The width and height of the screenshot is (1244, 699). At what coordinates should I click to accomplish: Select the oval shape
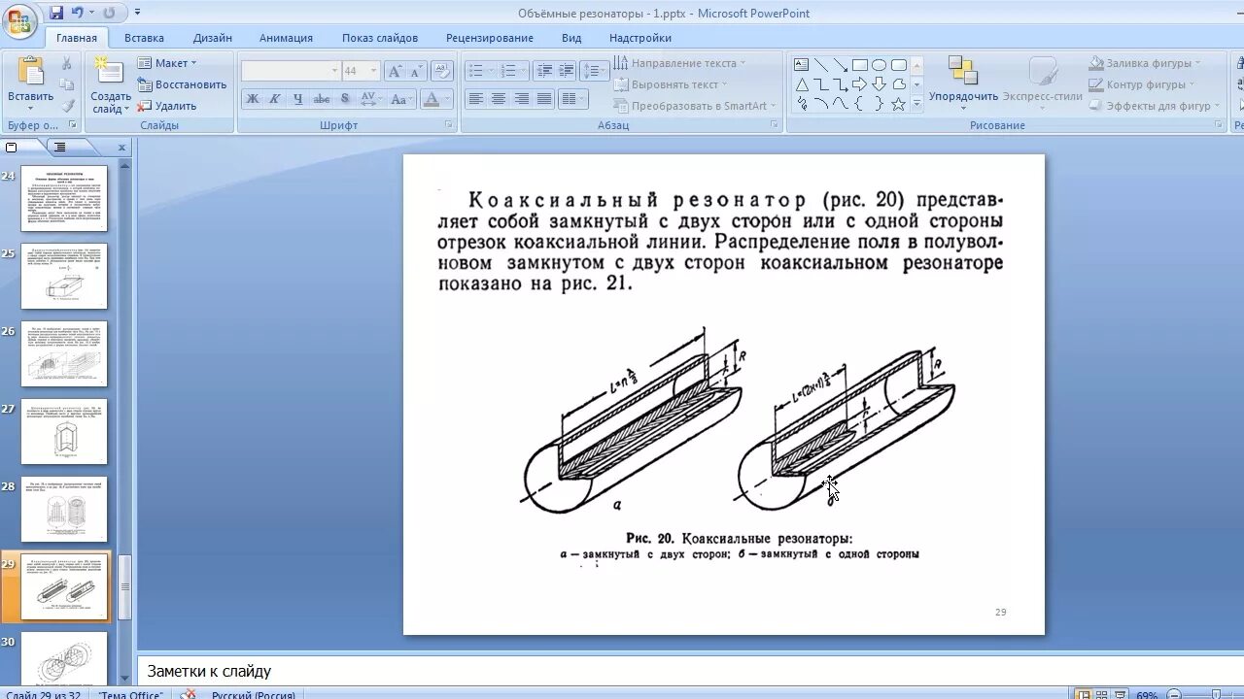coord(880,65)
